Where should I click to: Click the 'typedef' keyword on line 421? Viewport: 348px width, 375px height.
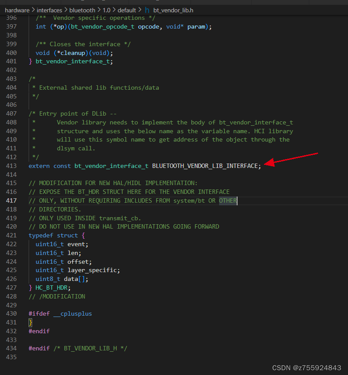pos(40,235)
